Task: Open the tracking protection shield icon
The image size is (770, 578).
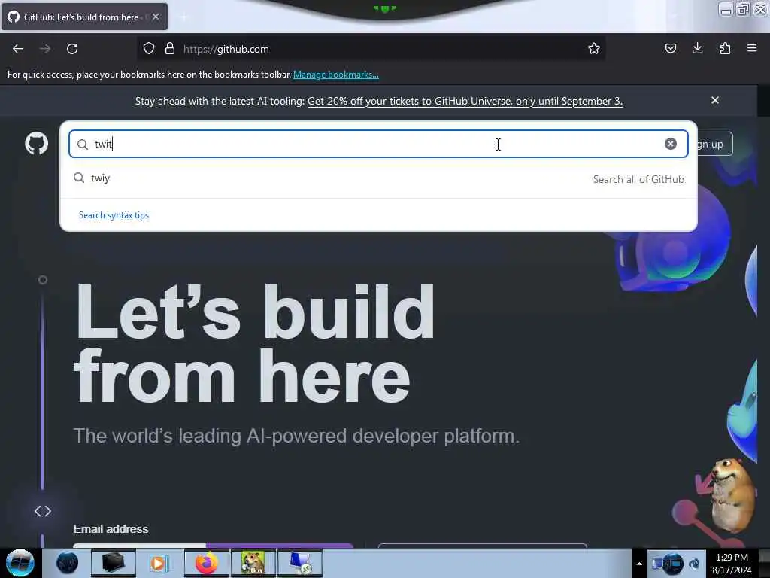Action: (x=149, y=49)
